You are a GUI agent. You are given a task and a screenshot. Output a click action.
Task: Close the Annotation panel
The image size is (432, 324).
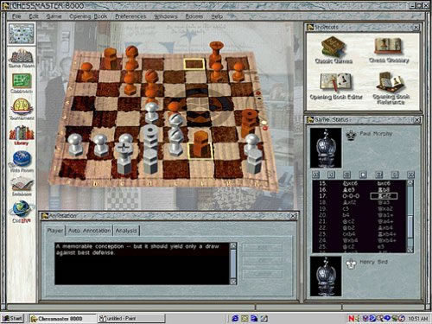pyautogui.click(x=293, y=216)
